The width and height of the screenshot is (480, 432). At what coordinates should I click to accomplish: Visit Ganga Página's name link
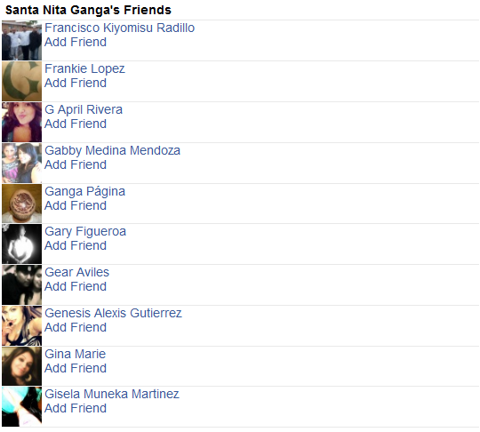click(84, 192)
